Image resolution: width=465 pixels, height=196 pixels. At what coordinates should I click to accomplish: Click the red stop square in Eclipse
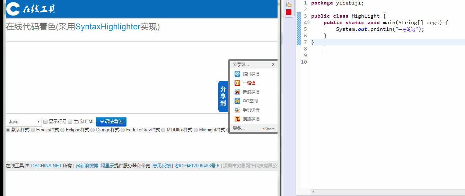(x=289, y=12)
